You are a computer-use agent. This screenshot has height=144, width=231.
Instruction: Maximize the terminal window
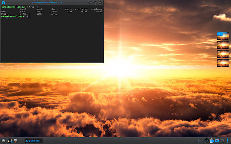(96, 3)
